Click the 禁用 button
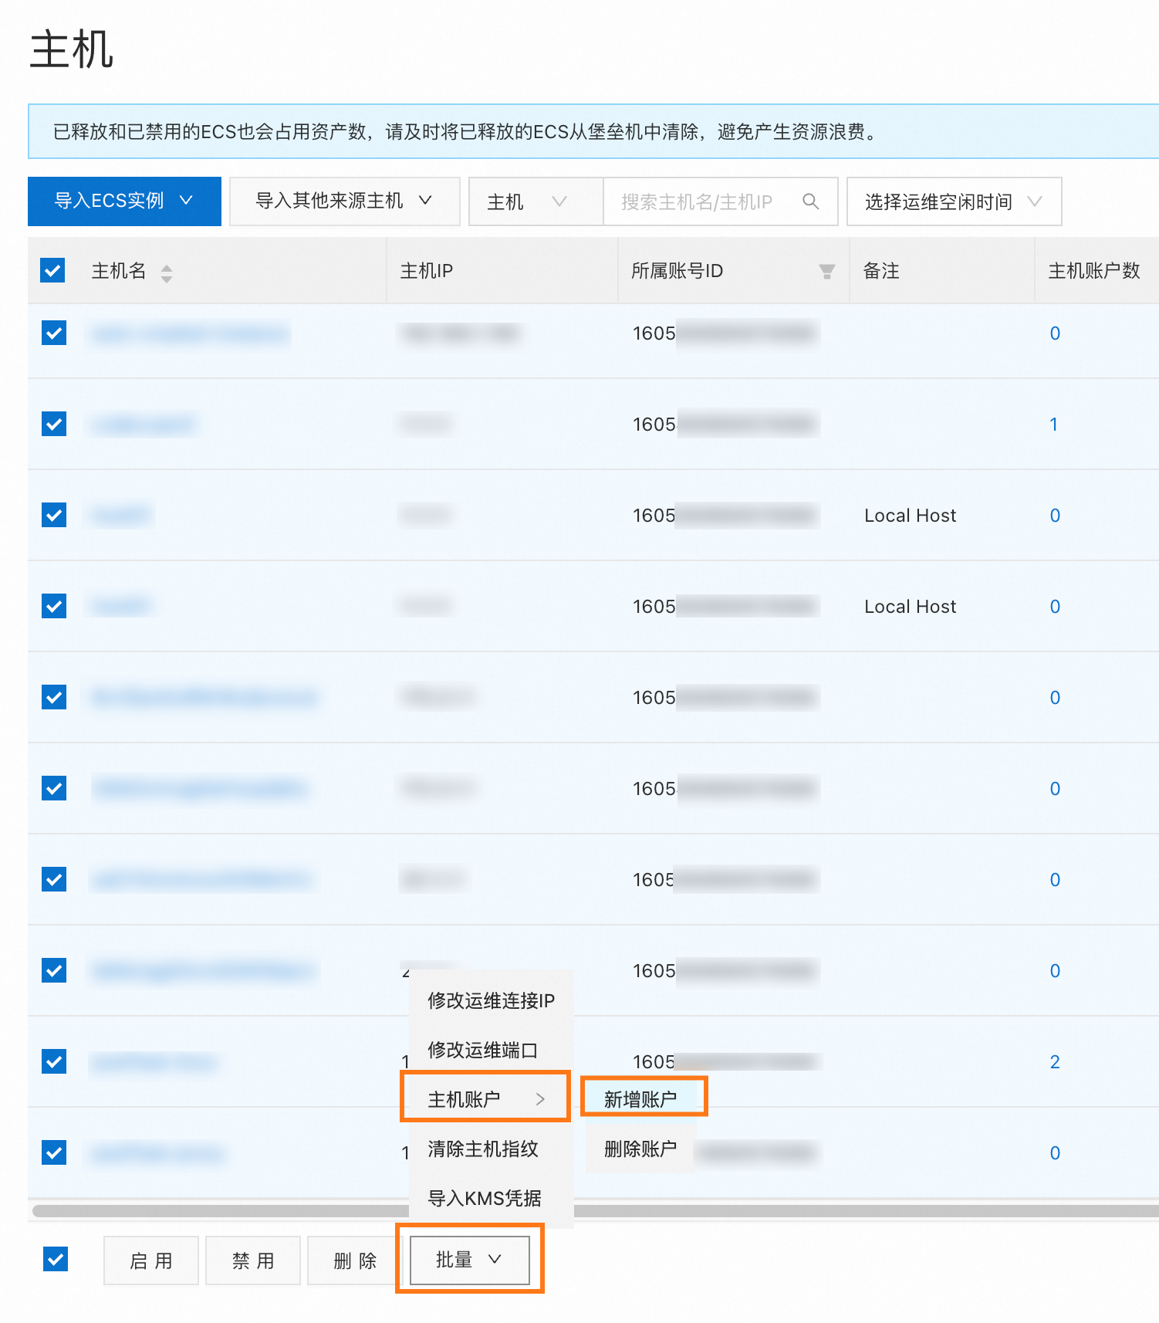The image size is (1159, 1323). tap(253, 1260)
